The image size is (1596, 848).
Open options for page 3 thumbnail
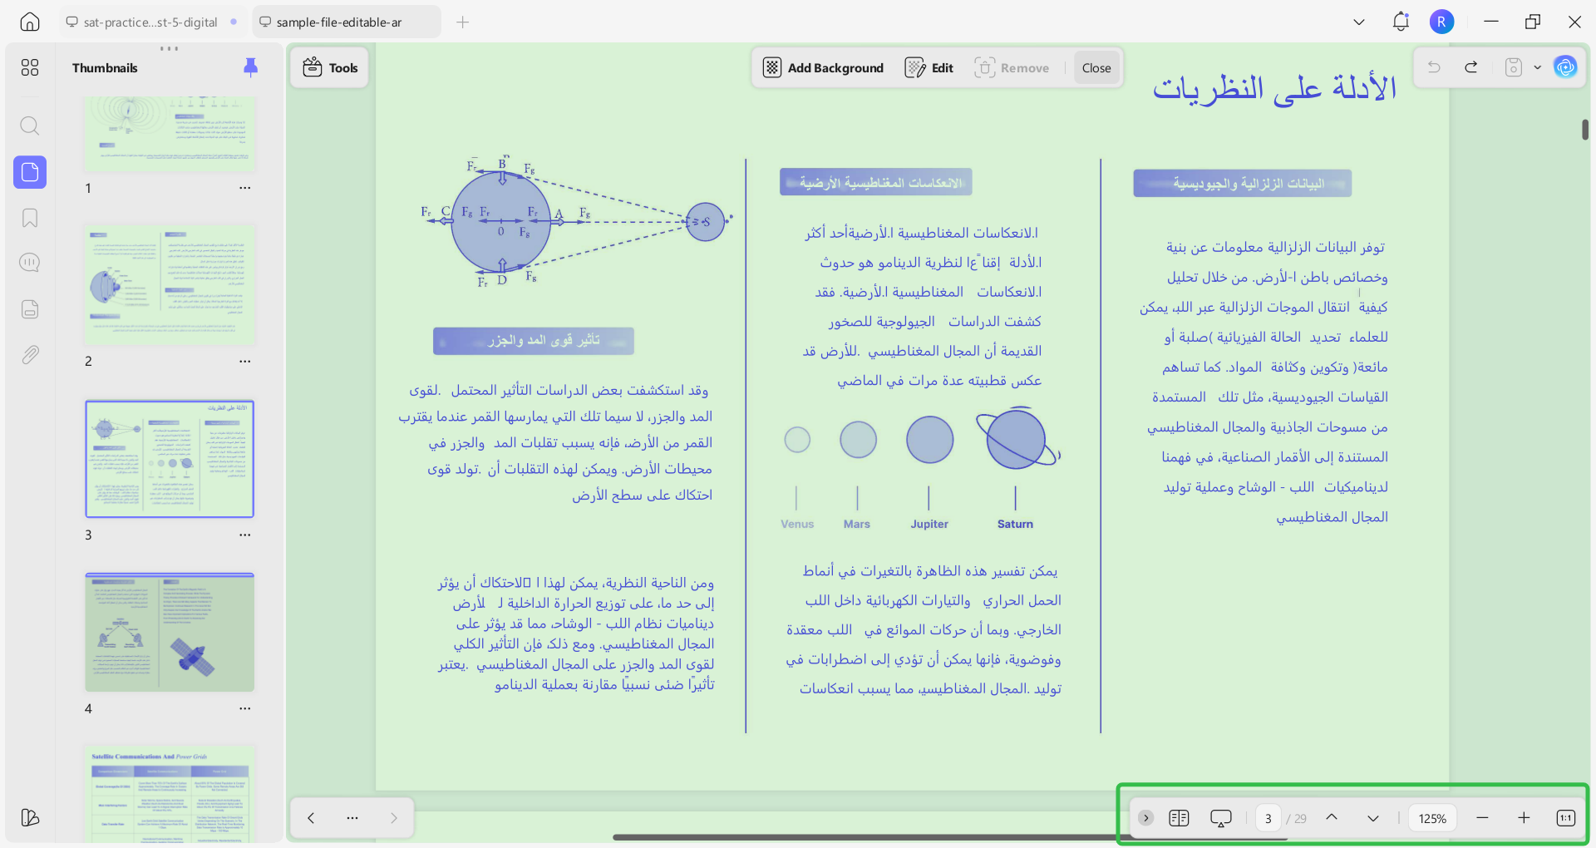[245, 535]
